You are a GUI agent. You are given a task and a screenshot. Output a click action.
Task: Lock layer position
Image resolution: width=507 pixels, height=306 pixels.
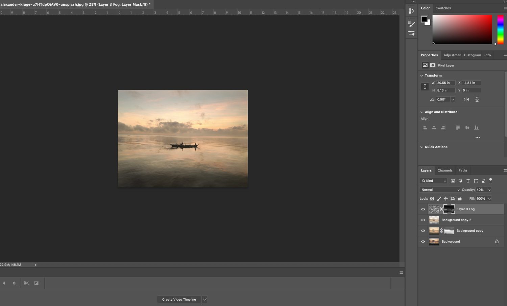coord(445,199)
